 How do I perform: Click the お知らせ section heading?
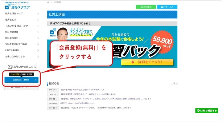tap(54, 84)
